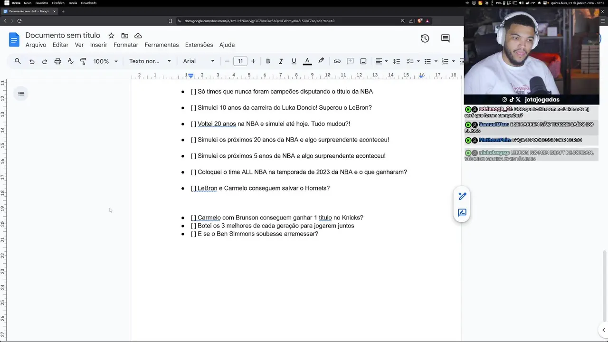608x342 pixels.
Task: Click the bulleted list icon
Action: pos(427,61)
